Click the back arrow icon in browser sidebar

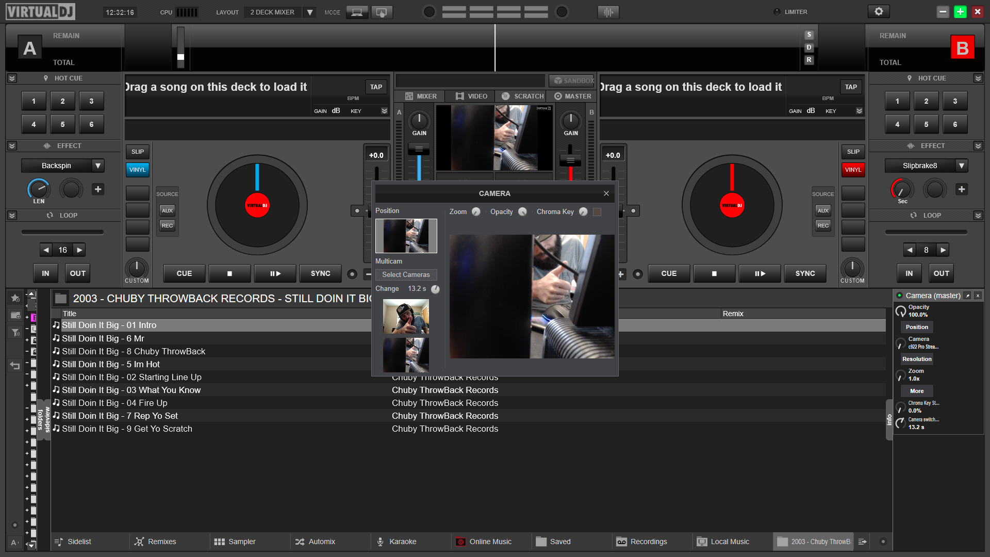(x=15, y=366)
